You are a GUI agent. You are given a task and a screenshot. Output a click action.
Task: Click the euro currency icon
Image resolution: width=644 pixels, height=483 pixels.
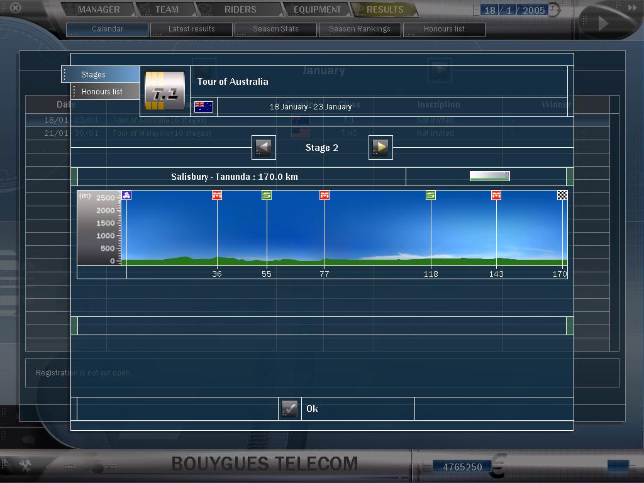click(498, 466)
